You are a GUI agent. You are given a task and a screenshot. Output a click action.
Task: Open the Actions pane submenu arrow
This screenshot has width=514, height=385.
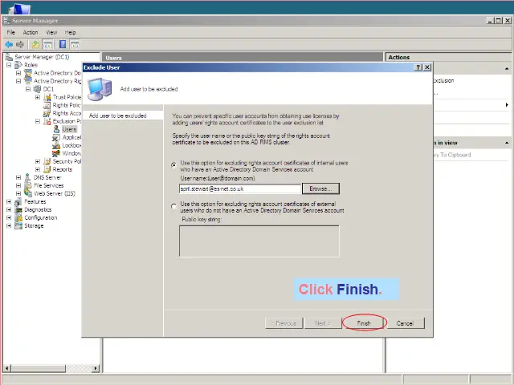(x=507, y=105)
